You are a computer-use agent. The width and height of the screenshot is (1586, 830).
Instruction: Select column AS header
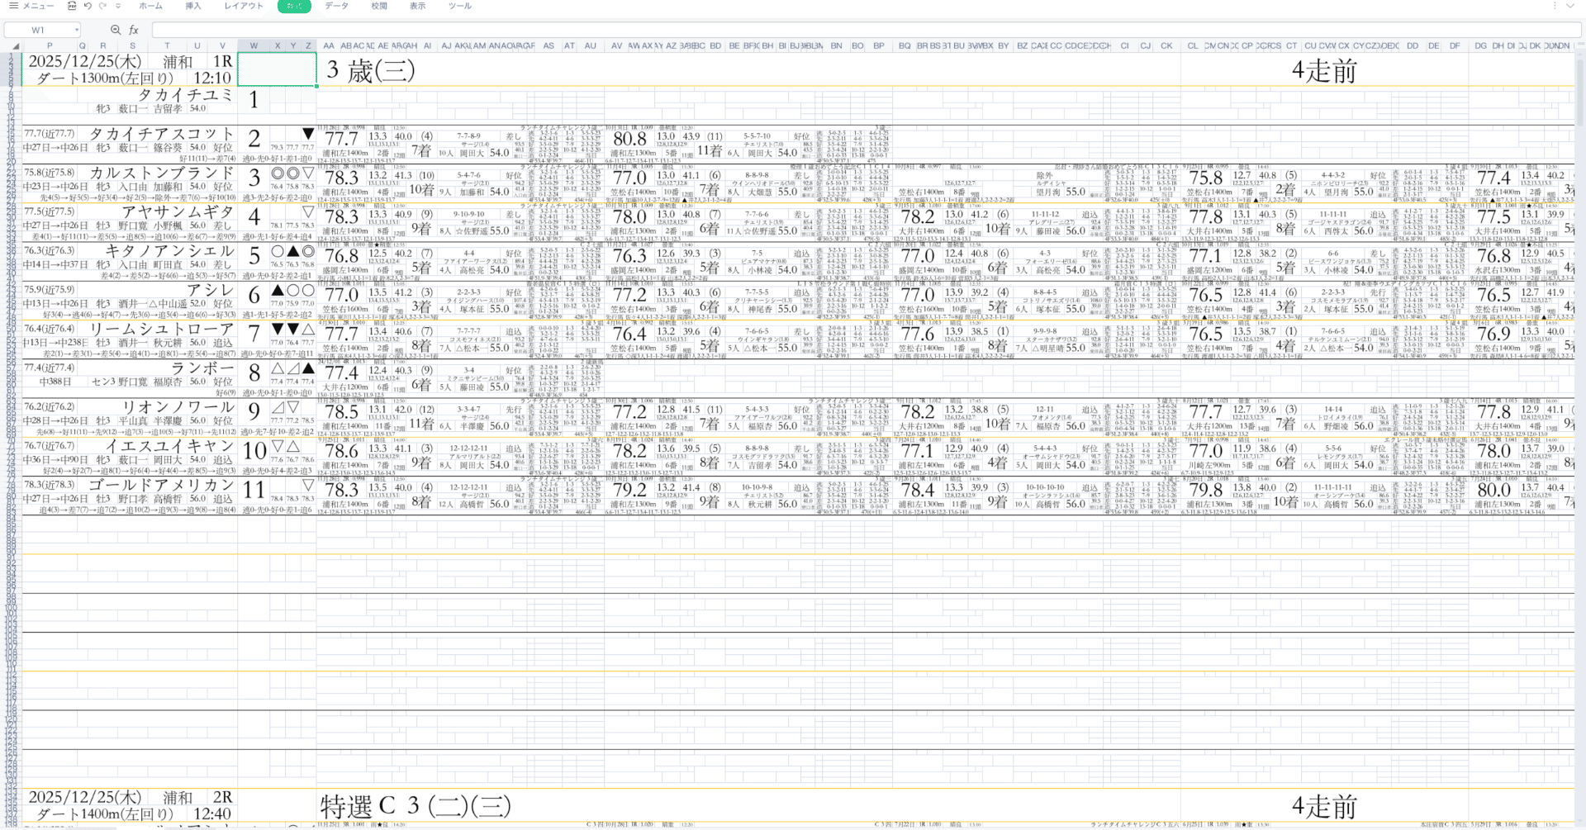coord(548,46)
